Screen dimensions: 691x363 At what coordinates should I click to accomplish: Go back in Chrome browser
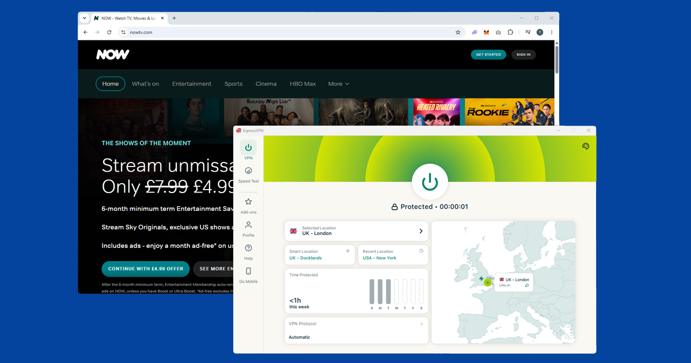click(85, 32)
